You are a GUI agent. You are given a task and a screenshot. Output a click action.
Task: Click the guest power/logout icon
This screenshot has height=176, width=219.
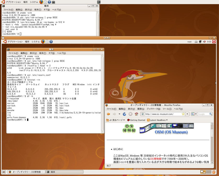(214, 42)
